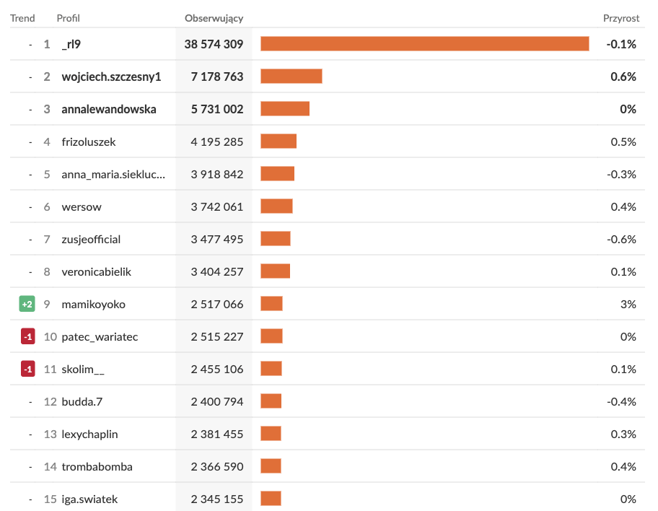Select the trombabomba profile row name
The image size is (658, 511).
(97, 467)
